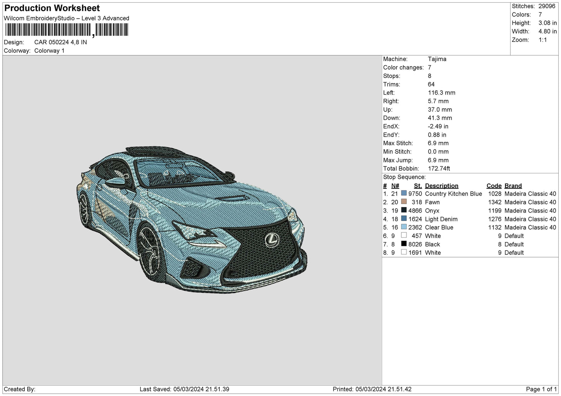Click the thread code "1028"

pyautogui.click(x=495, y=194)
